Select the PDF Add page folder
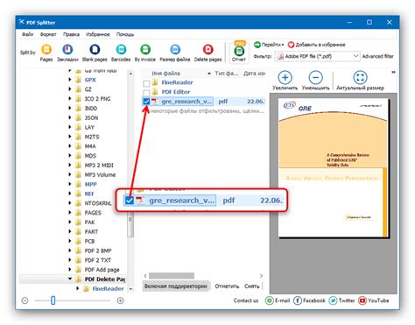 click(102, 270)
